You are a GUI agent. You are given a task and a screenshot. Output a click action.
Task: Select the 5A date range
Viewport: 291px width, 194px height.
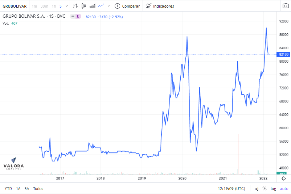[x=27, y=189]
